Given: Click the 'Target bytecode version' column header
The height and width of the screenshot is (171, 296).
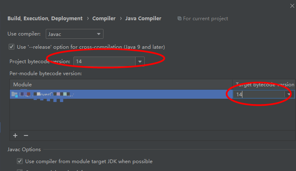Looking at the screenshot, I should tap(264, 84).
